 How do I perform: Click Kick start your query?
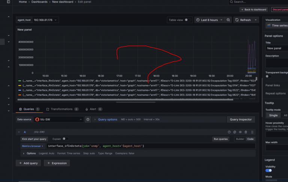34,139
